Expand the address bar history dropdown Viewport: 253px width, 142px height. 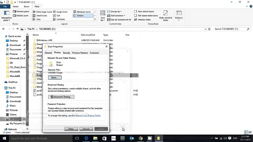click(206, 29)
